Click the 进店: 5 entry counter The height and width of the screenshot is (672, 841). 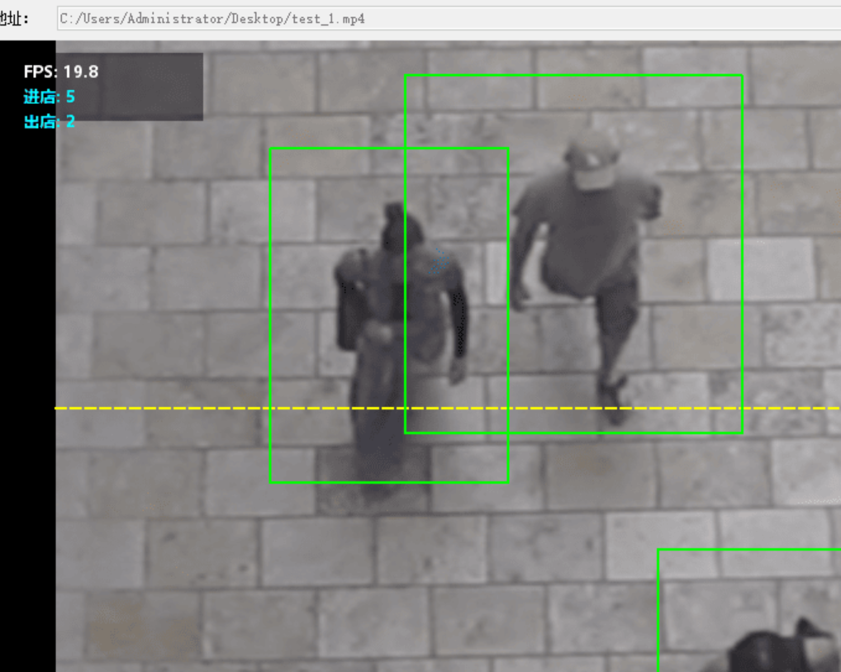[x=50, y=97]
